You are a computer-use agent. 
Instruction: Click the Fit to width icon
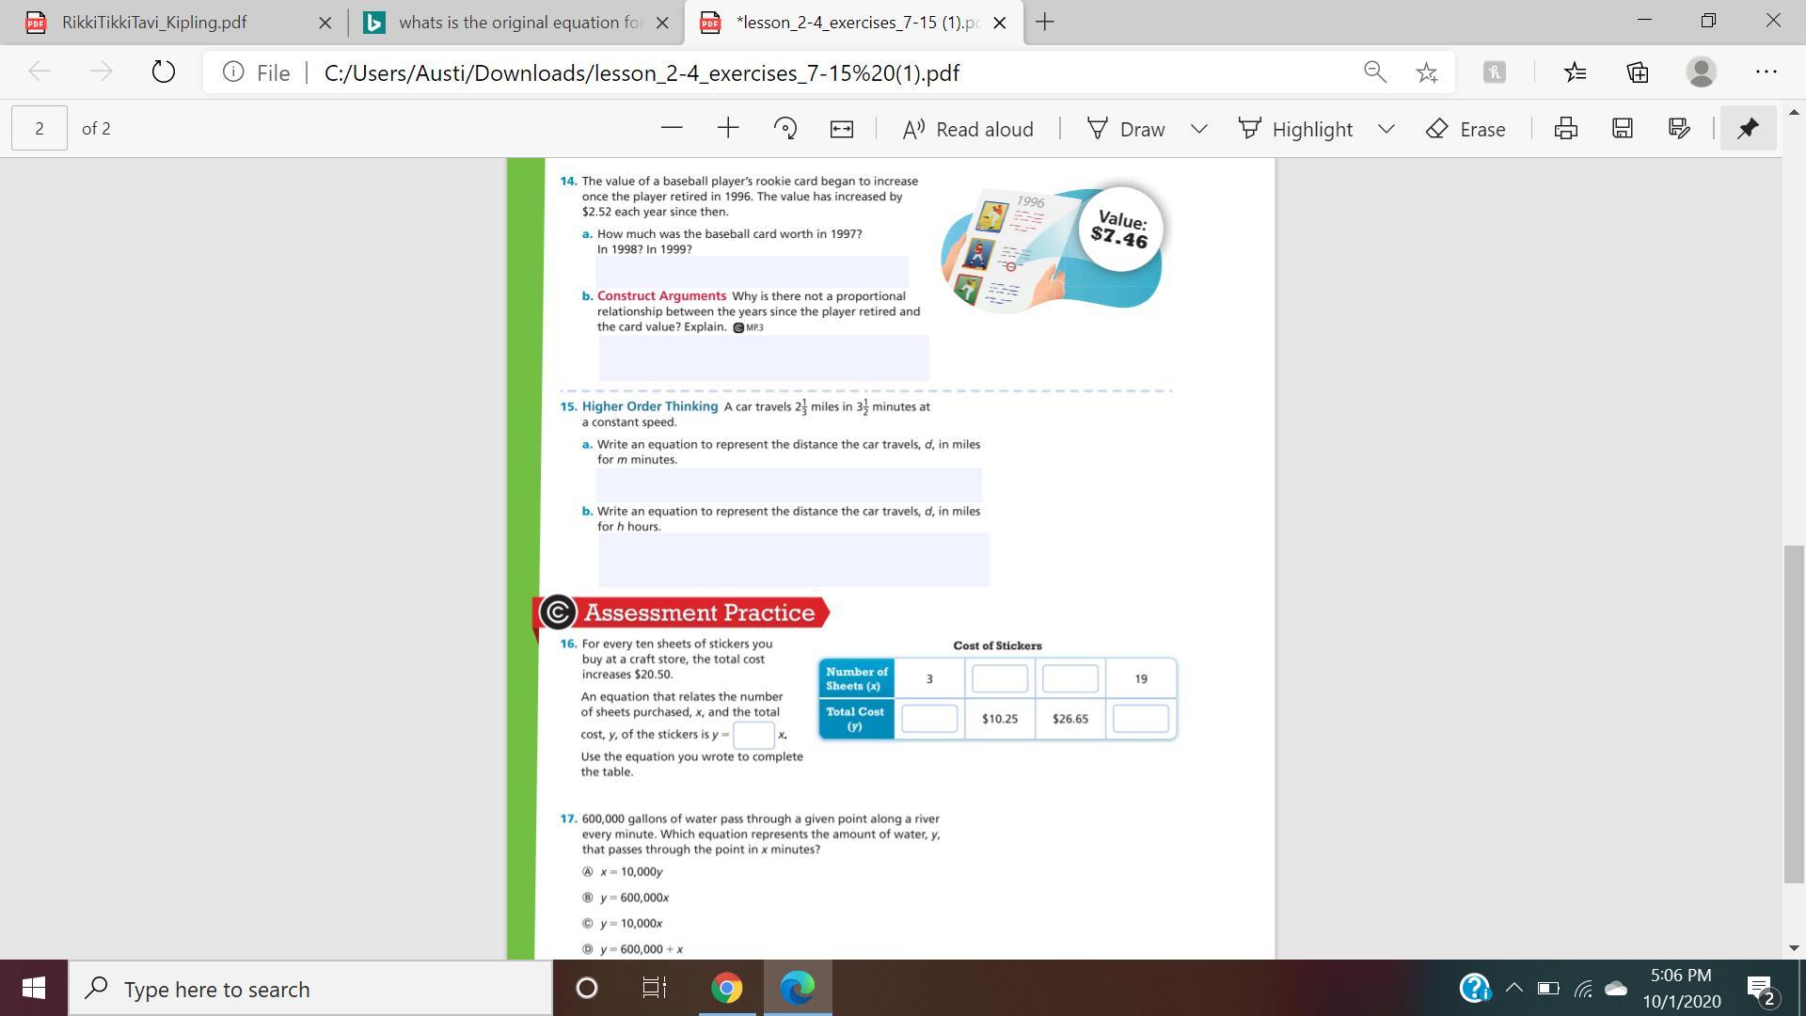tap(842, 129)
